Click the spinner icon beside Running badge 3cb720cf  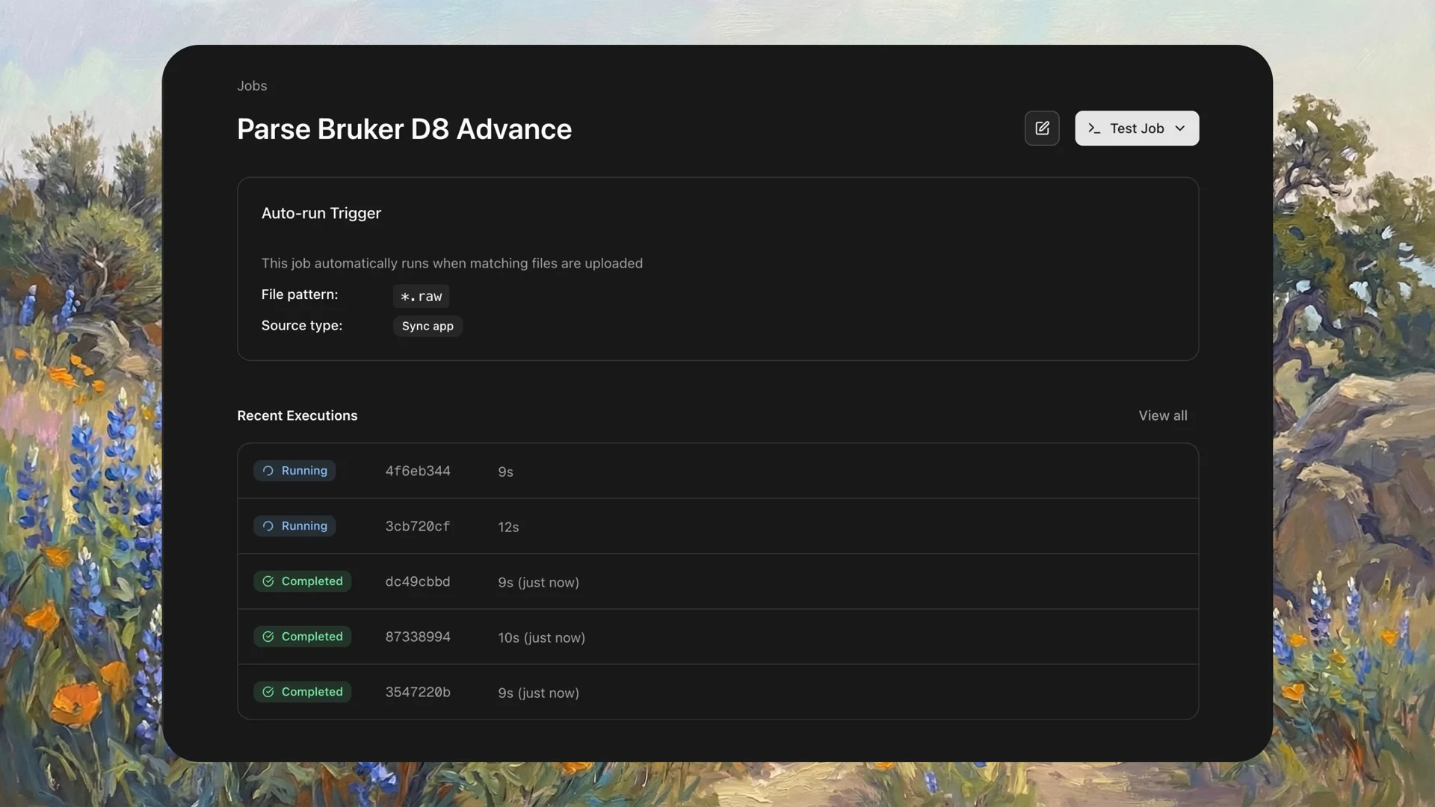(x=268, y=526)
